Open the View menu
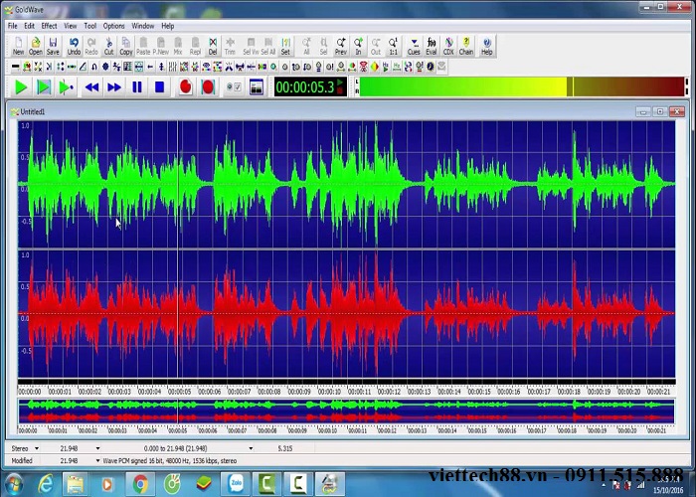 click(x=71, y=26)
